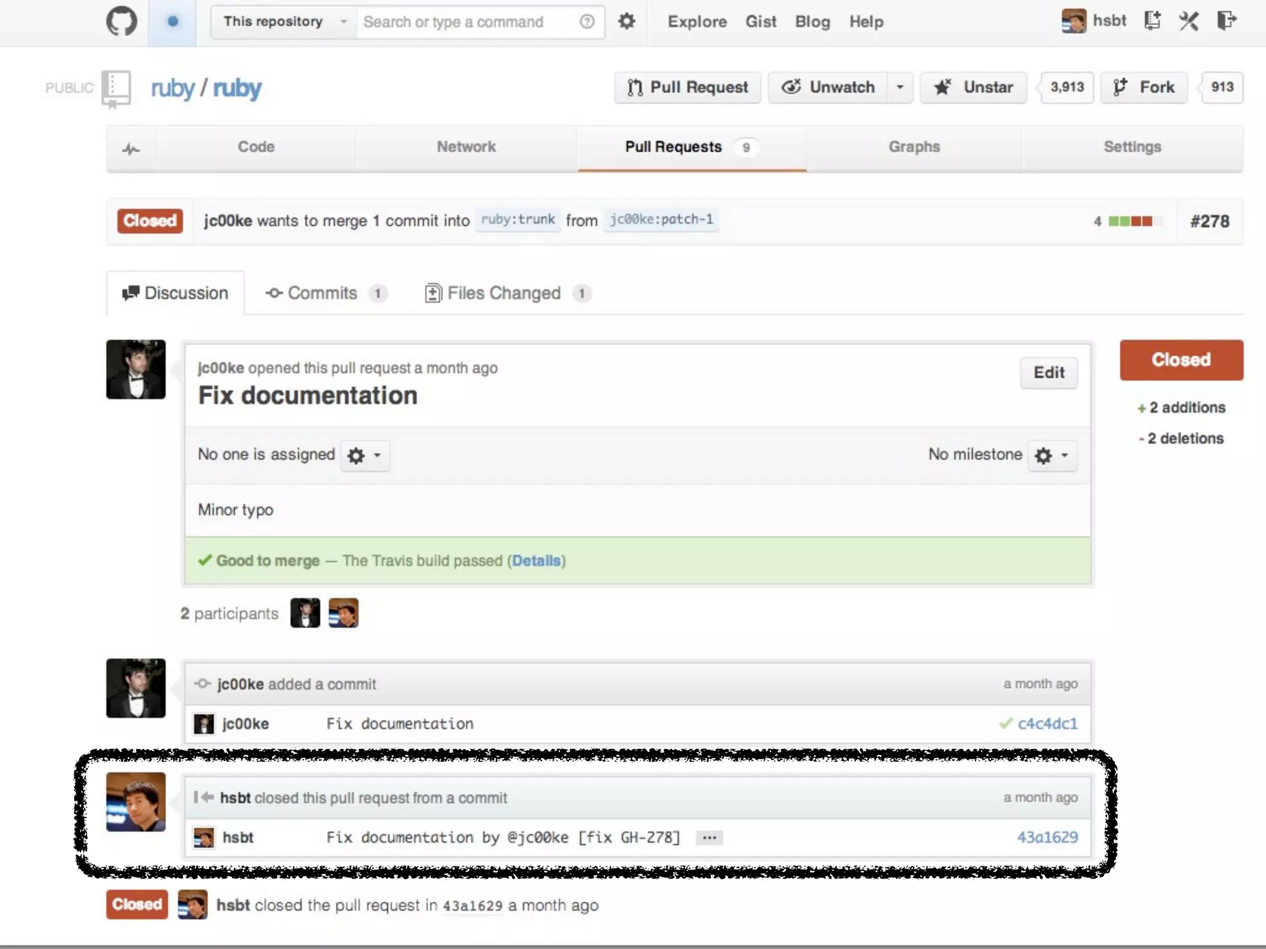Click the Fork button
The image size is (1266, 949).
pyautogui.click(x=1144, y=87)
